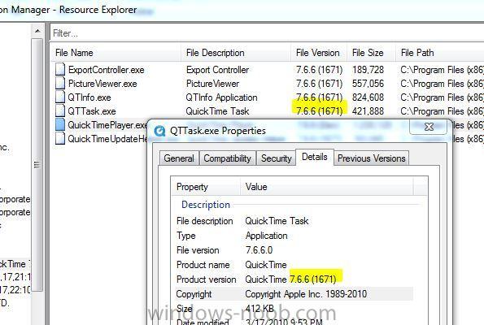The width and height of the screenshot is (484, 325).
Task: Select the Copyright property row
Action: tap(294, 294)
